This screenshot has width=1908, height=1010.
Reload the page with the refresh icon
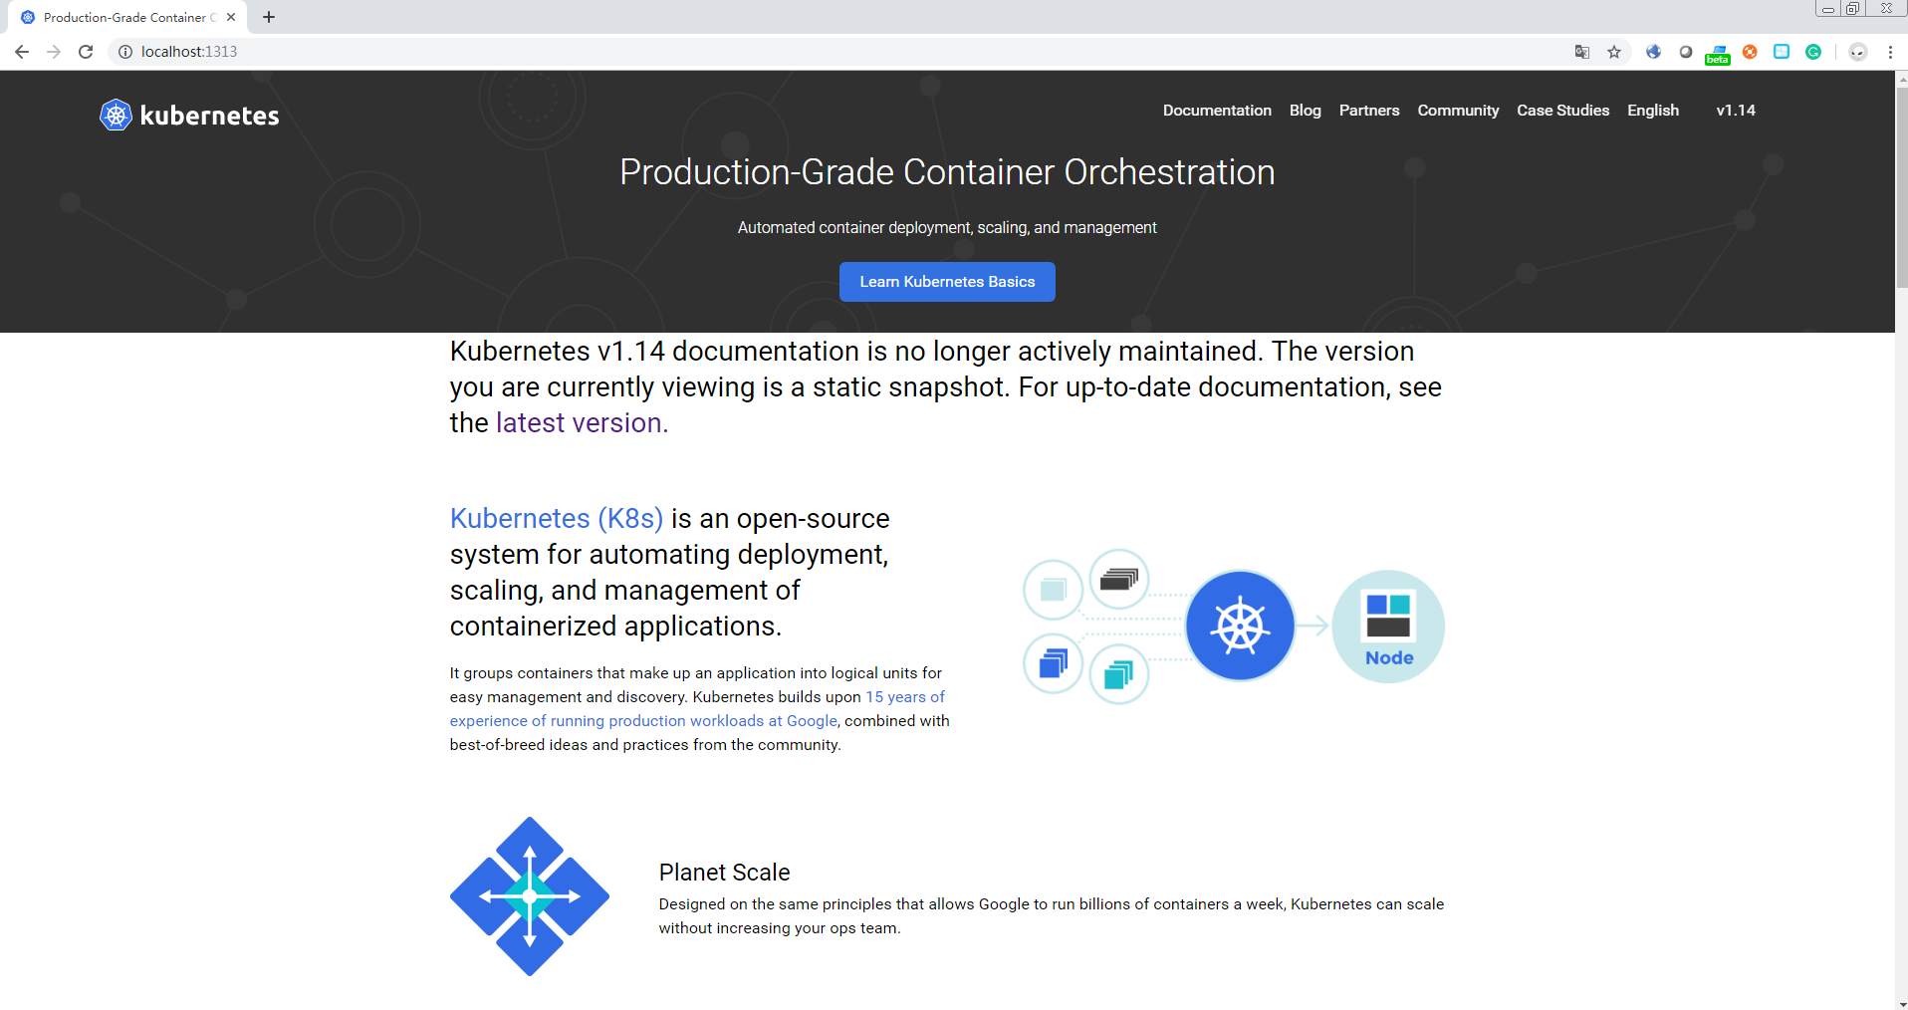(86, 52)
